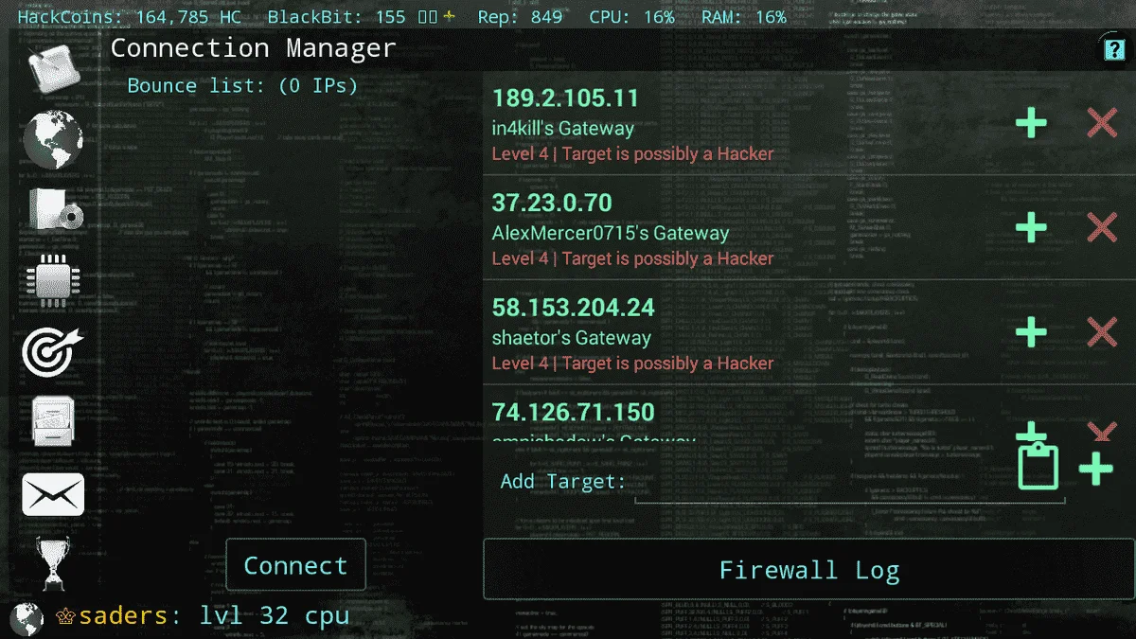Screen dimensions: 1136x639
Task: Open the Firewall Log
Action: pyautogui.click(x=809, y=570)
